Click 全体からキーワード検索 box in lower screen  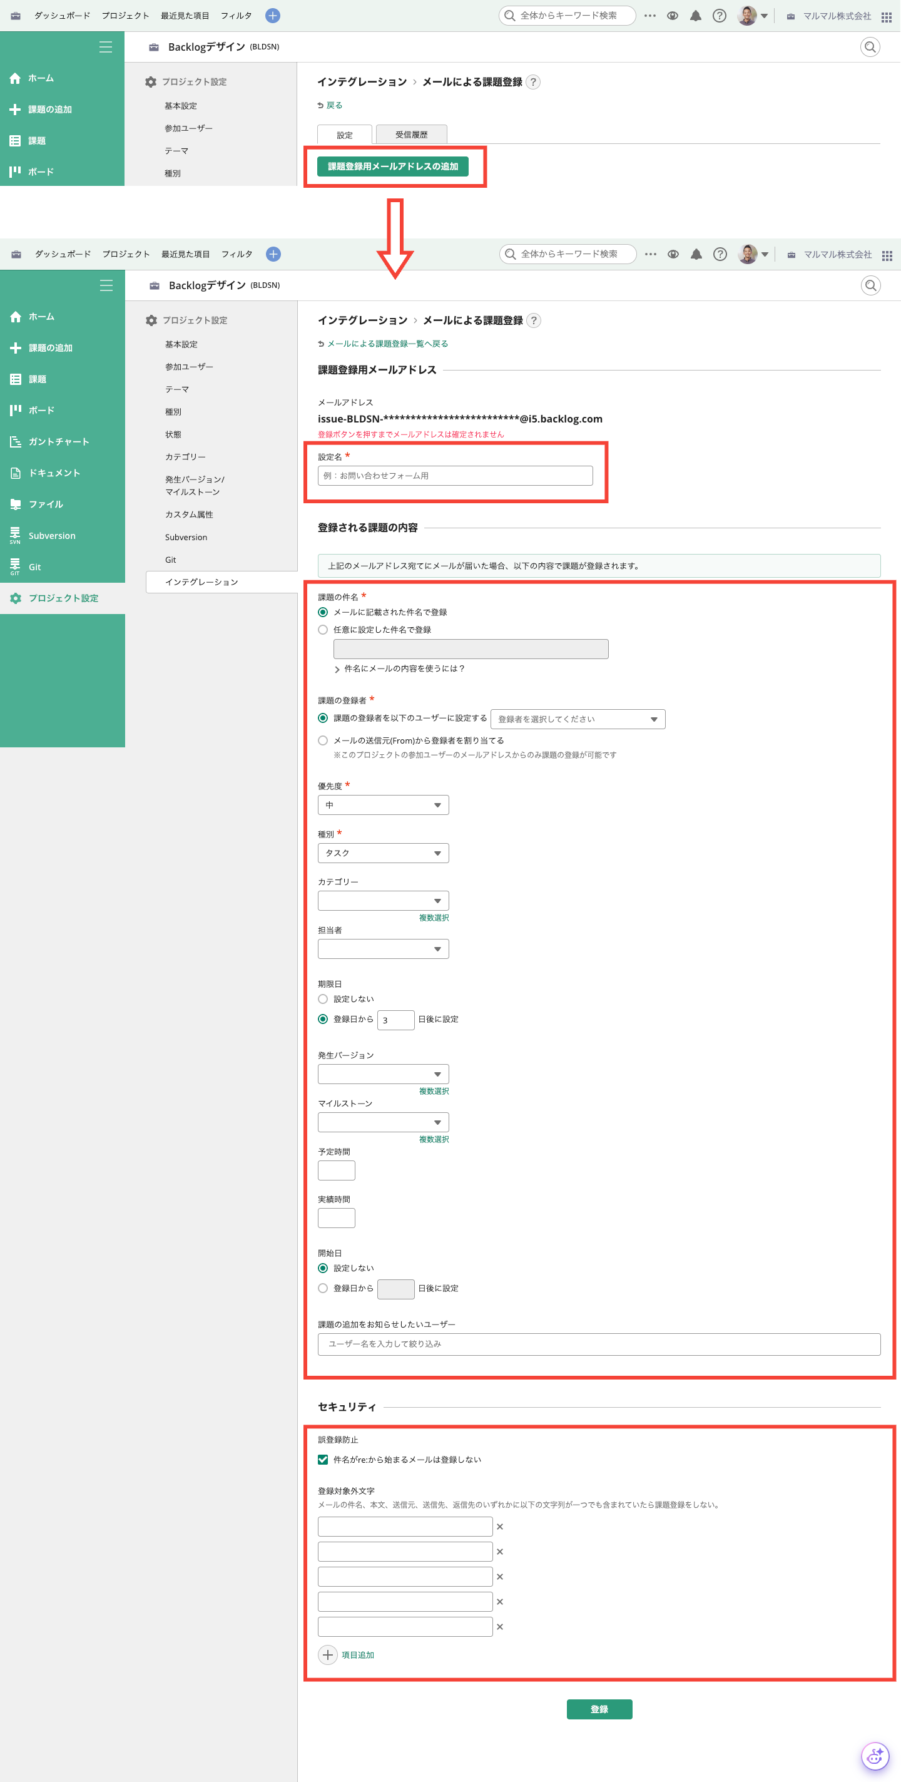click(x=568, y=254)
